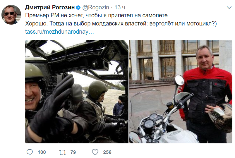Open the motorcycle photo

181,92
